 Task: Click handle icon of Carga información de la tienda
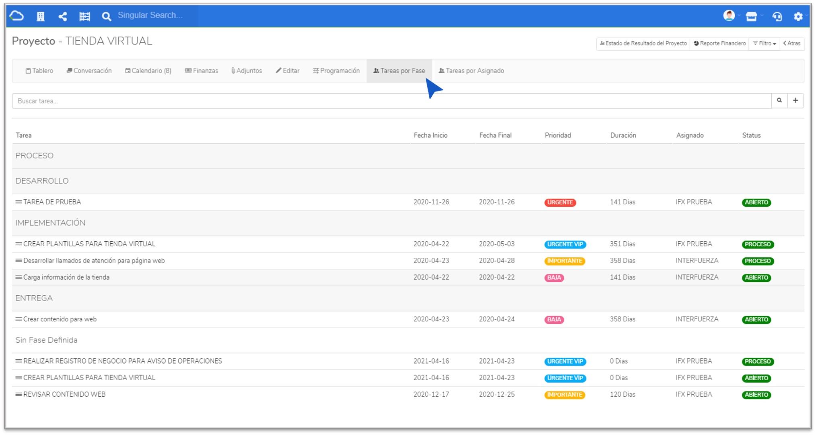click(19, 277)
